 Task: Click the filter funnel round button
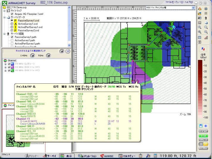pyautogui.click(x=68, y=51)
